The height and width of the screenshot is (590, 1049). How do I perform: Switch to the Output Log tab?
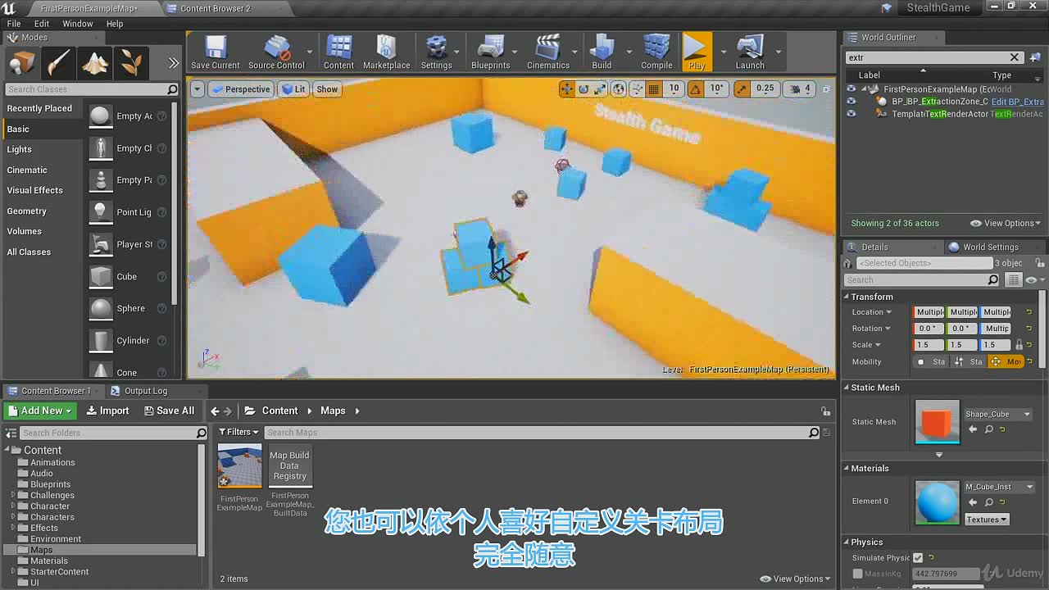click(x=139, y=391)
